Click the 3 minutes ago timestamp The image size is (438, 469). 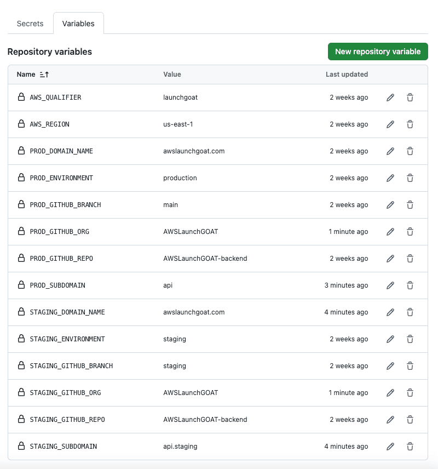pyautogui.click(x=346, y=285)
